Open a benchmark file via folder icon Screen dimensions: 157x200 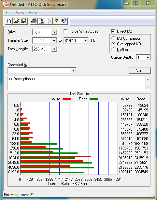pos(16,21)
